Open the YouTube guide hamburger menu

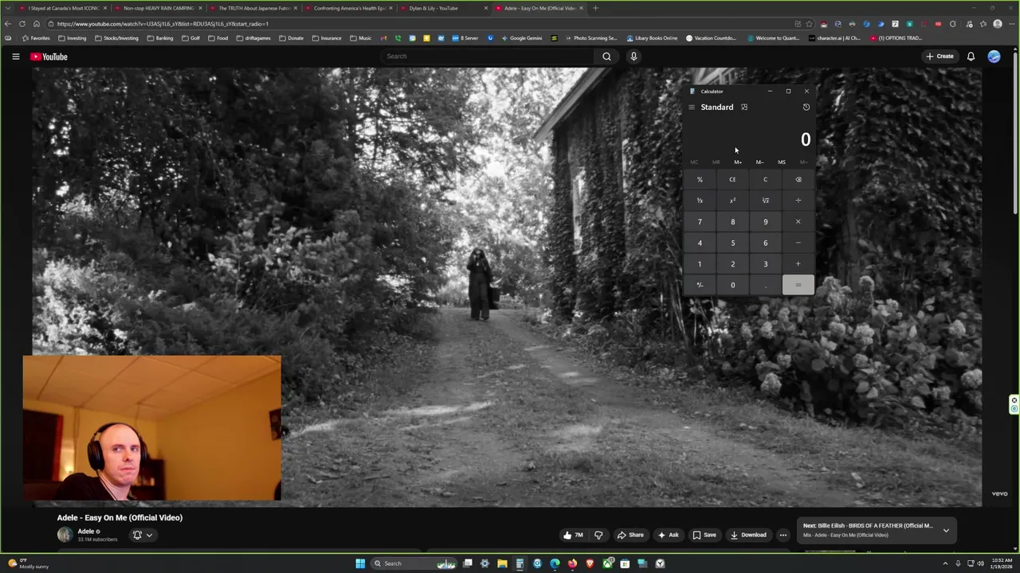coord(15,57)
